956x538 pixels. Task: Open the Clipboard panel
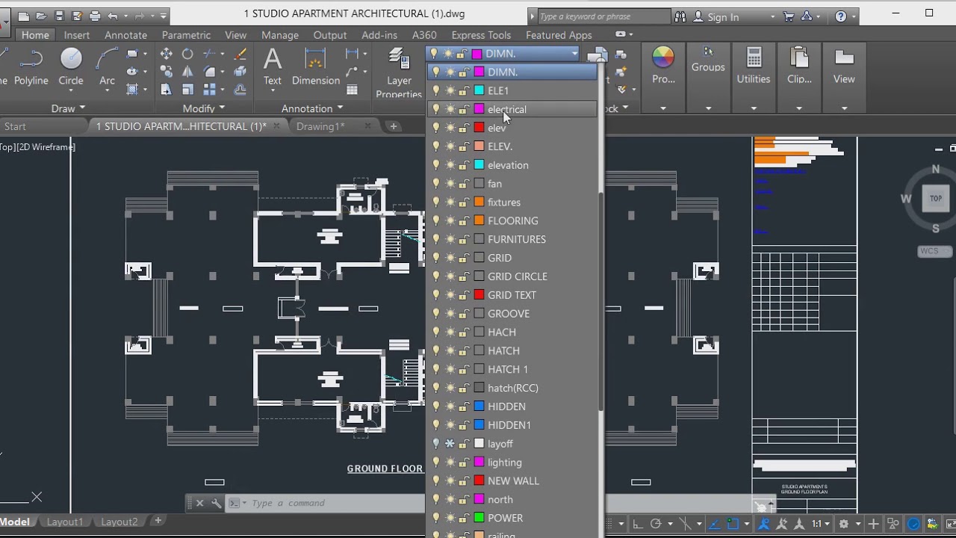coord(799,66)
